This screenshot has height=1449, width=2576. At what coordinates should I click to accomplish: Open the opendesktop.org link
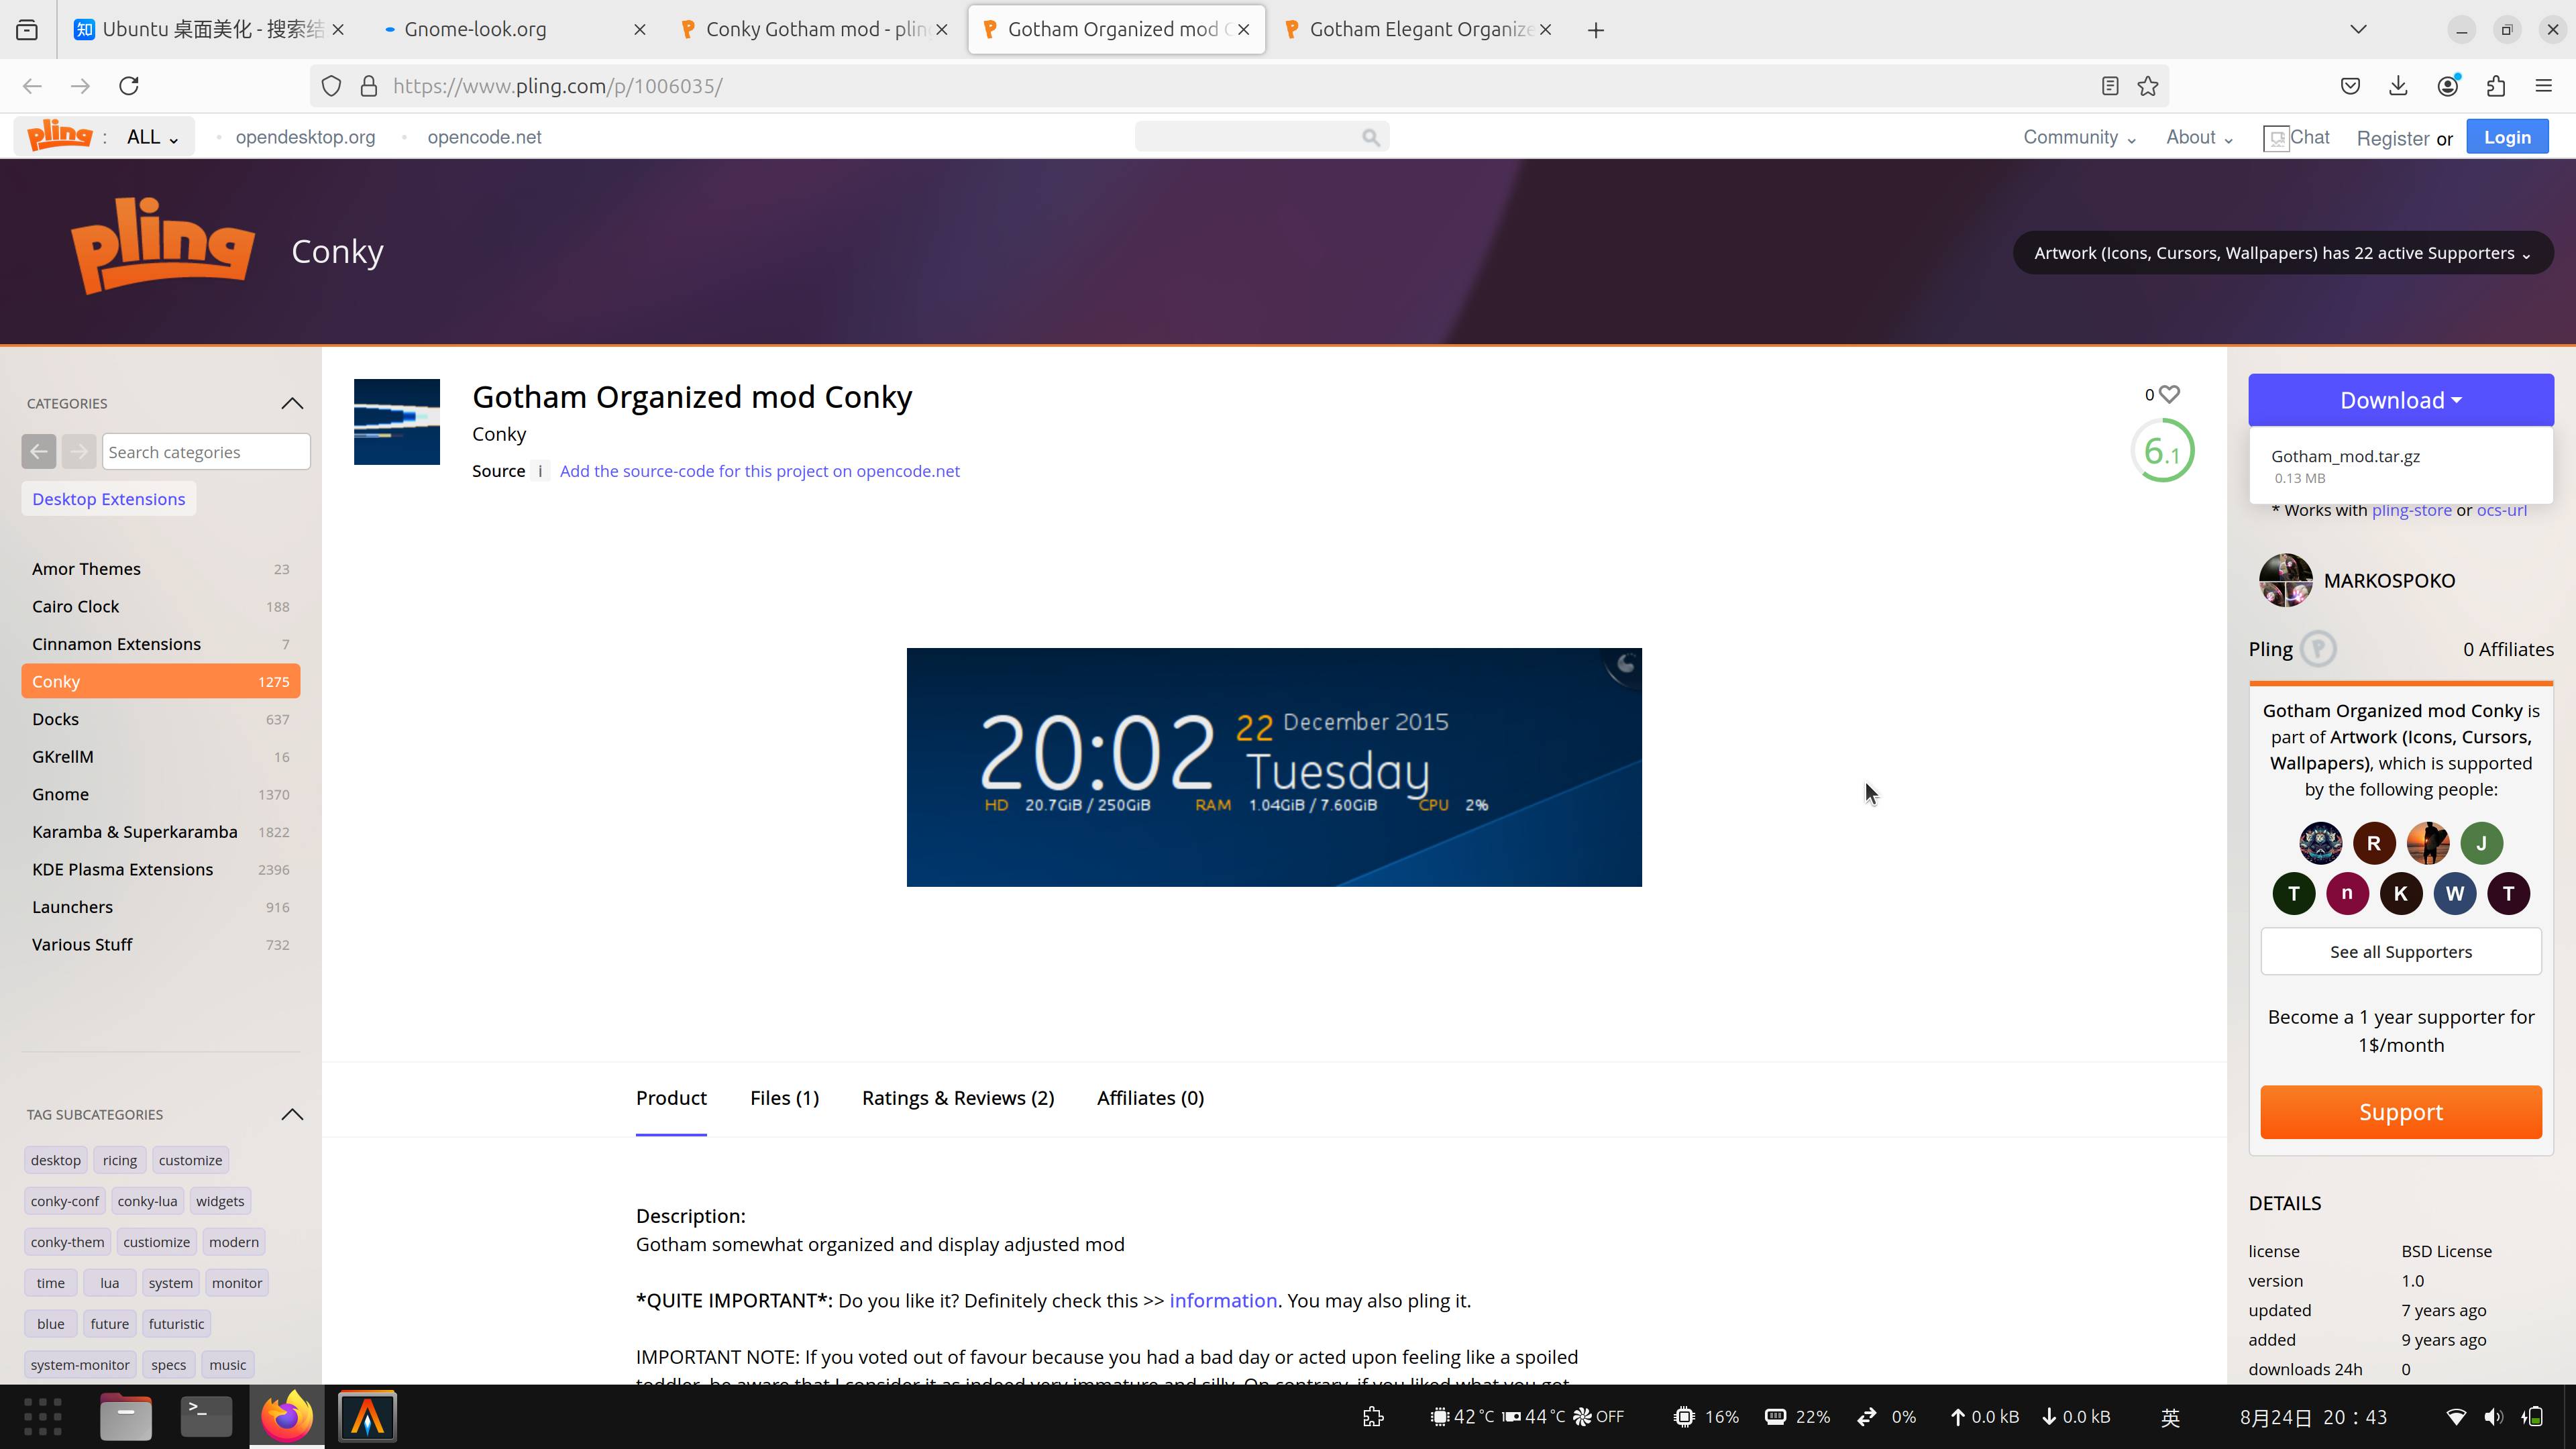pyautogui.click(x=305, y=137)
